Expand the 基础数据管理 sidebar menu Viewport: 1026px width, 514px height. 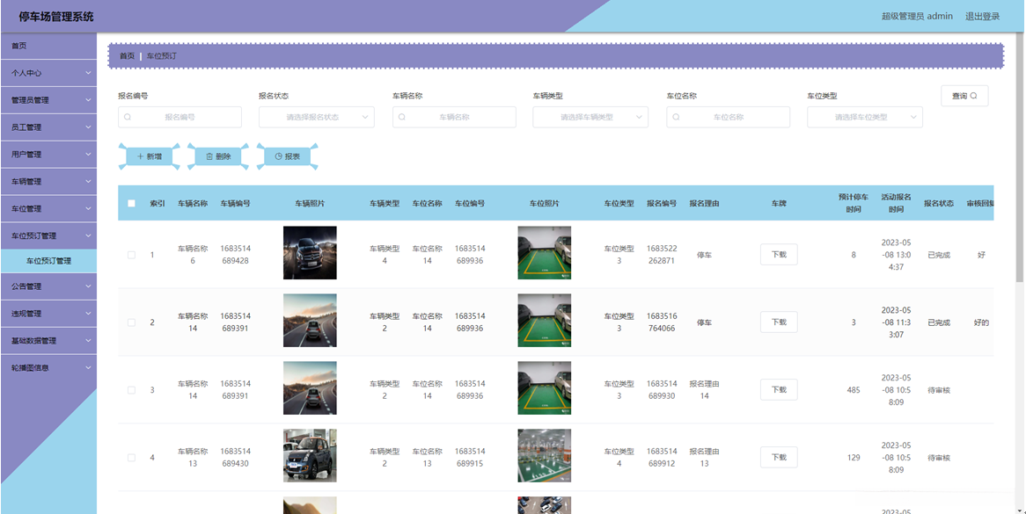[x=48, y=341]
